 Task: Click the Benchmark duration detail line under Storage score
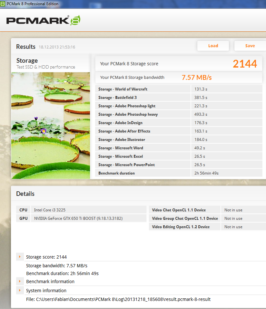62,273
